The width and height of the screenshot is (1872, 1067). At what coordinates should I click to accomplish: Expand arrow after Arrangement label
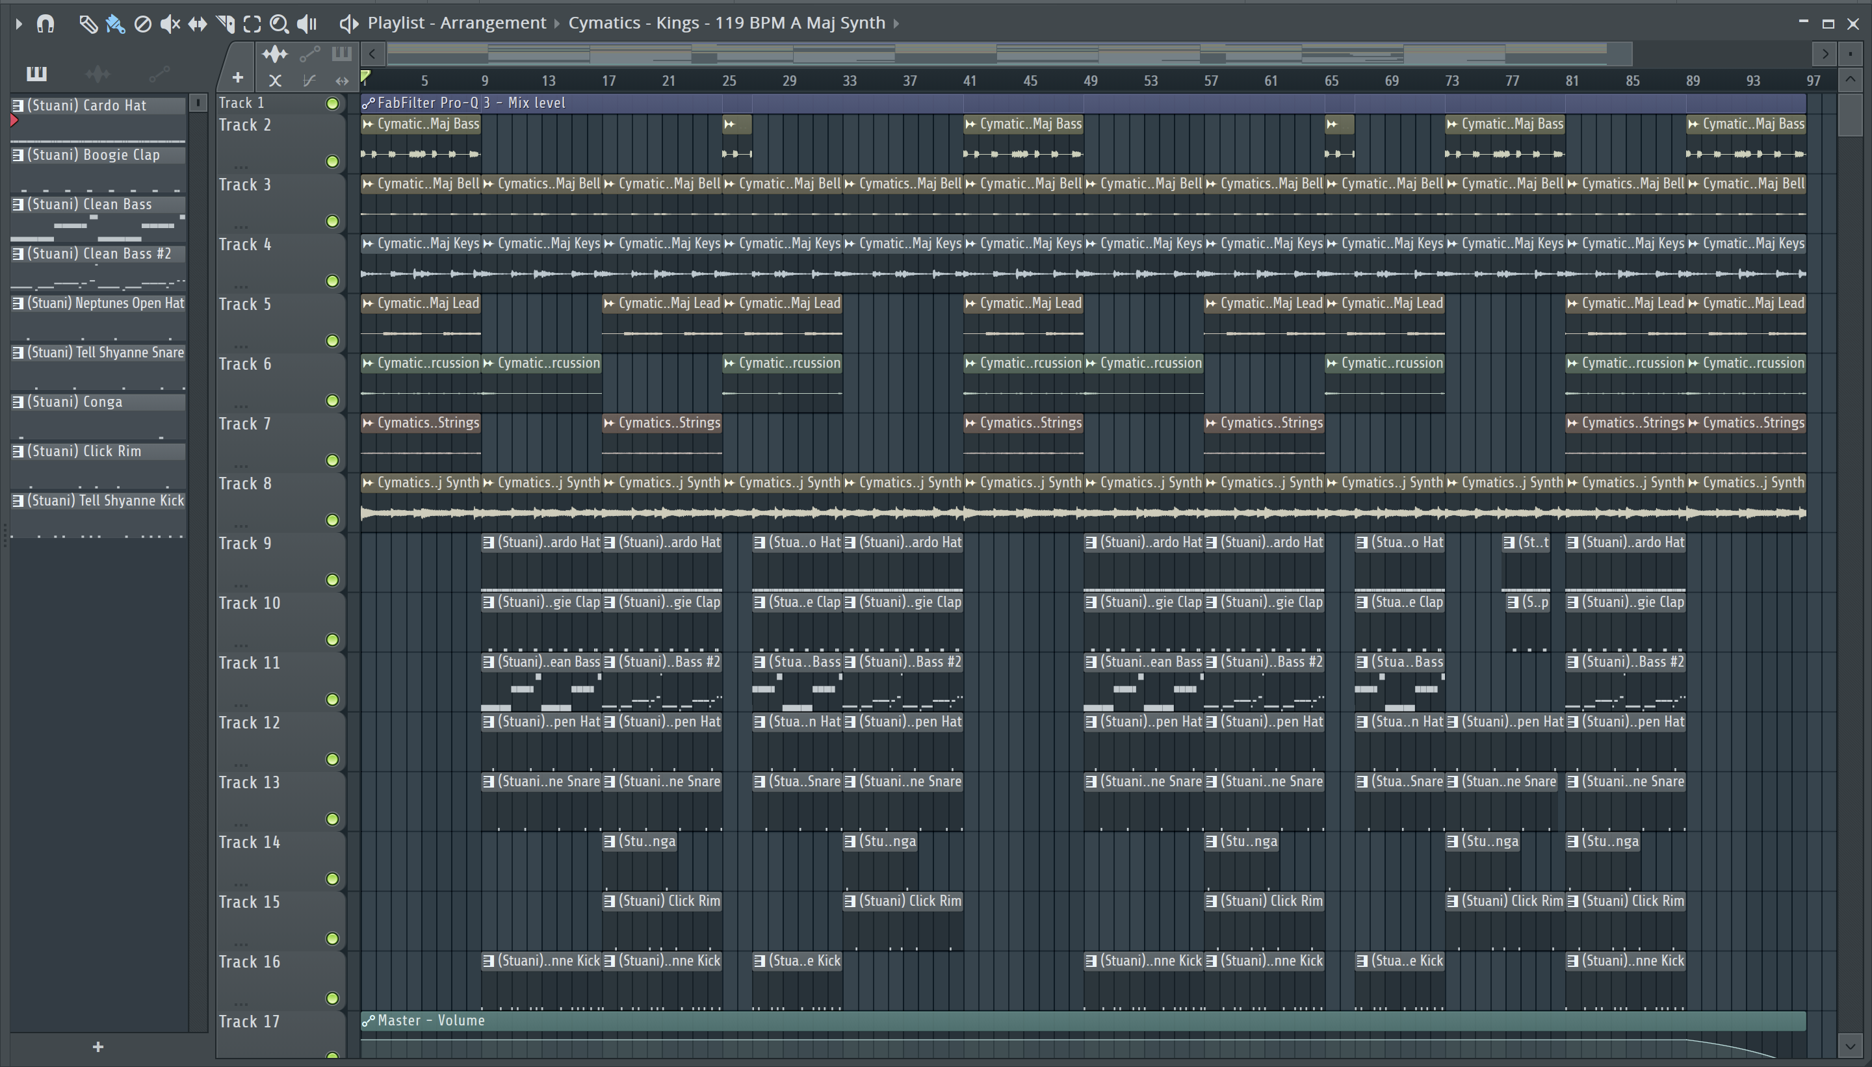(x=556, y=23)
